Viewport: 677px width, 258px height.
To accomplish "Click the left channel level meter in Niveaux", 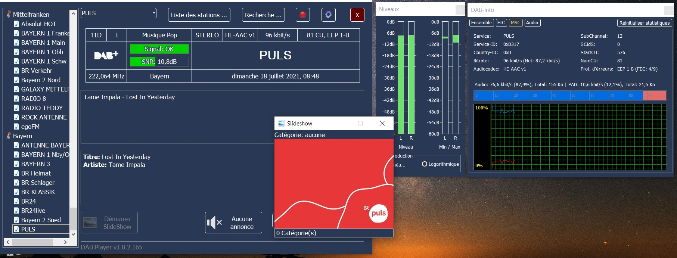I will [401, 78].
